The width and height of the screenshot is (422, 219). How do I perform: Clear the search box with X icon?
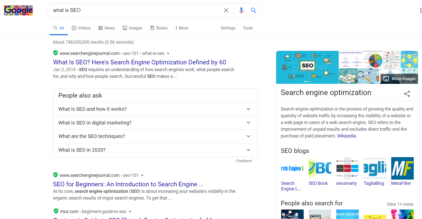(x=226, y=10)
